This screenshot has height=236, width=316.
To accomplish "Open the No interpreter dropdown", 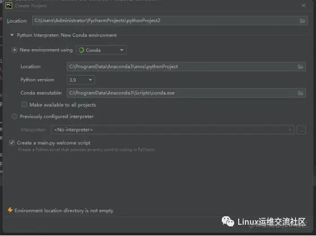I will point(173,130).
